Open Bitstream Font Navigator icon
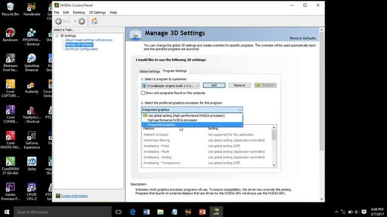The image size is (387, 217). click(x=10, y=63)
